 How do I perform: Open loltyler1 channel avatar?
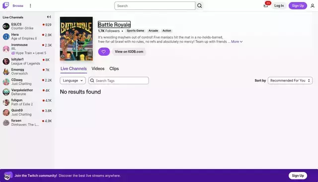[6, 61]
